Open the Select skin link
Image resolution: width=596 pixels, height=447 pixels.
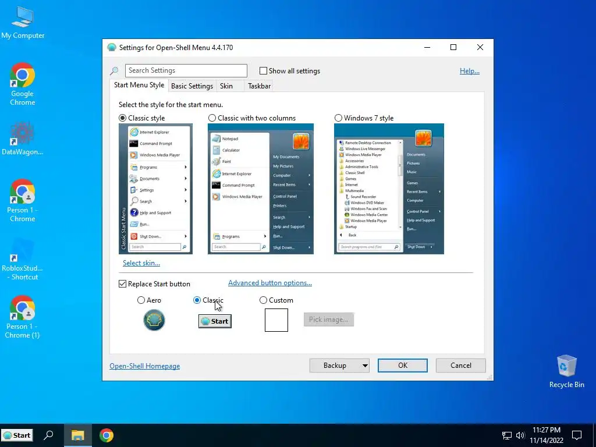tap(141, 263)
